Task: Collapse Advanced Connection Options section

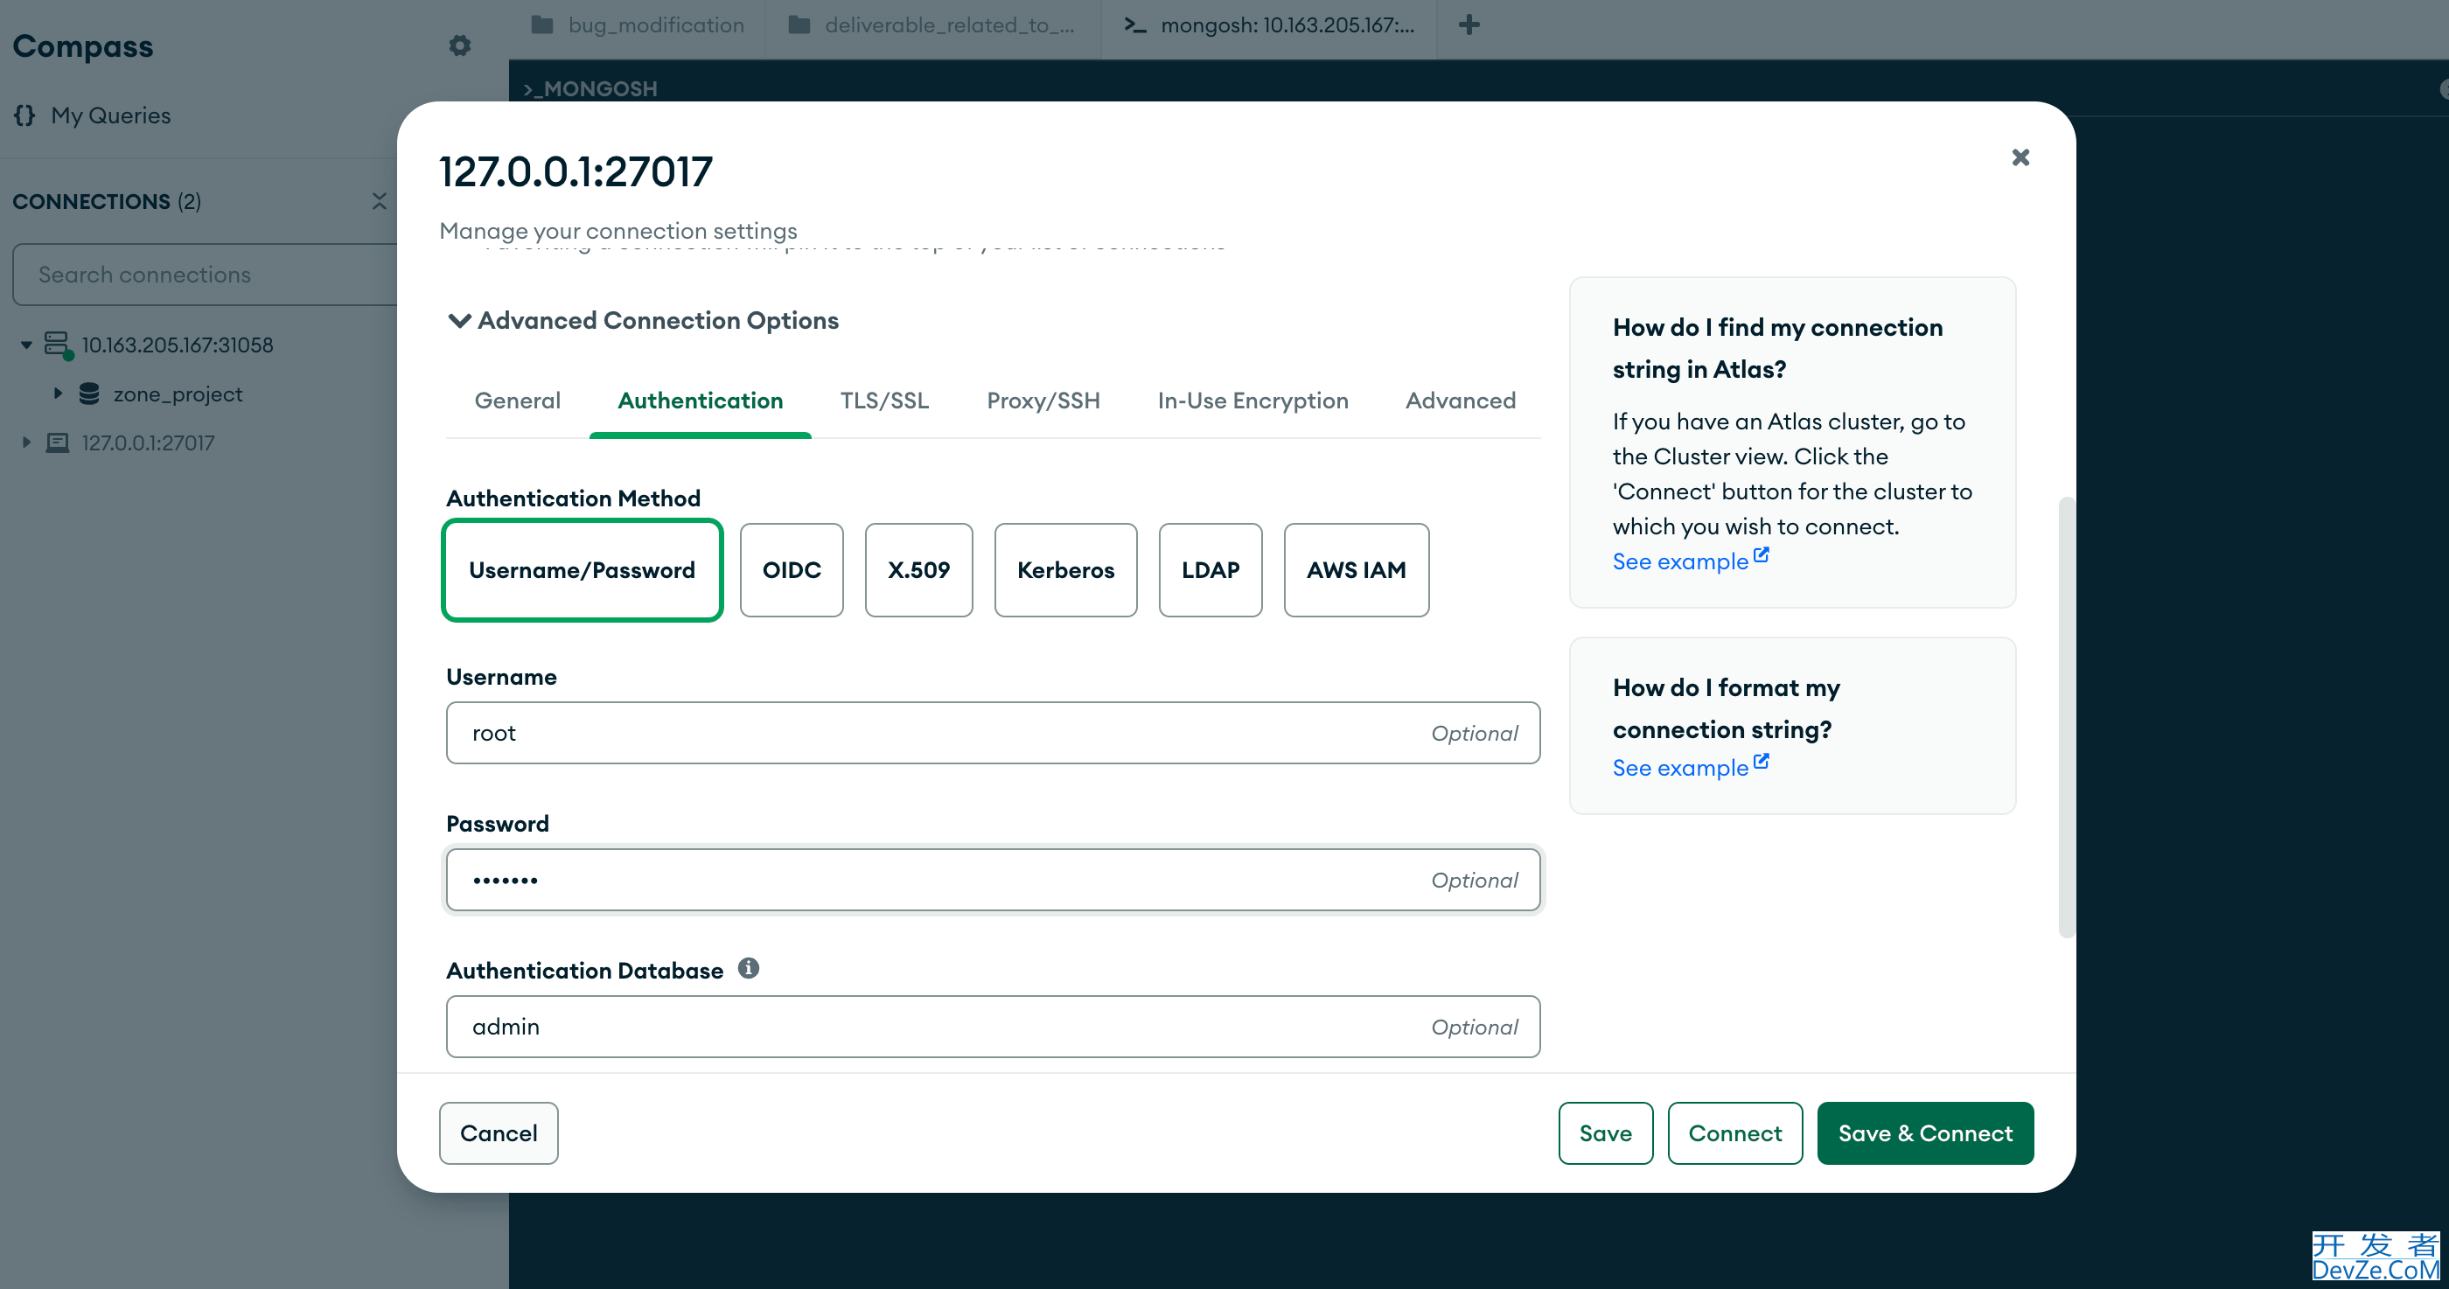Action: click(x=458, y=319)
